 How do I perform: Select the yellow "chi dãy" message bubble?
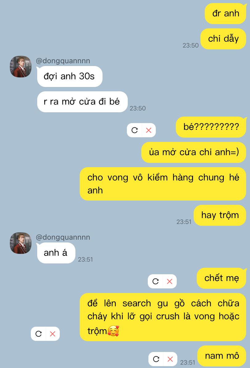(x=223, y=39)
